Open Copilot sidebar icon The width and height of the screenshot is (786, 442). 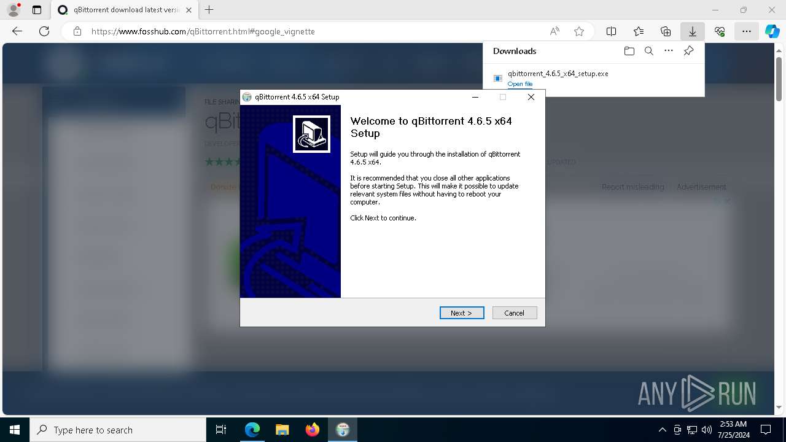772,31
